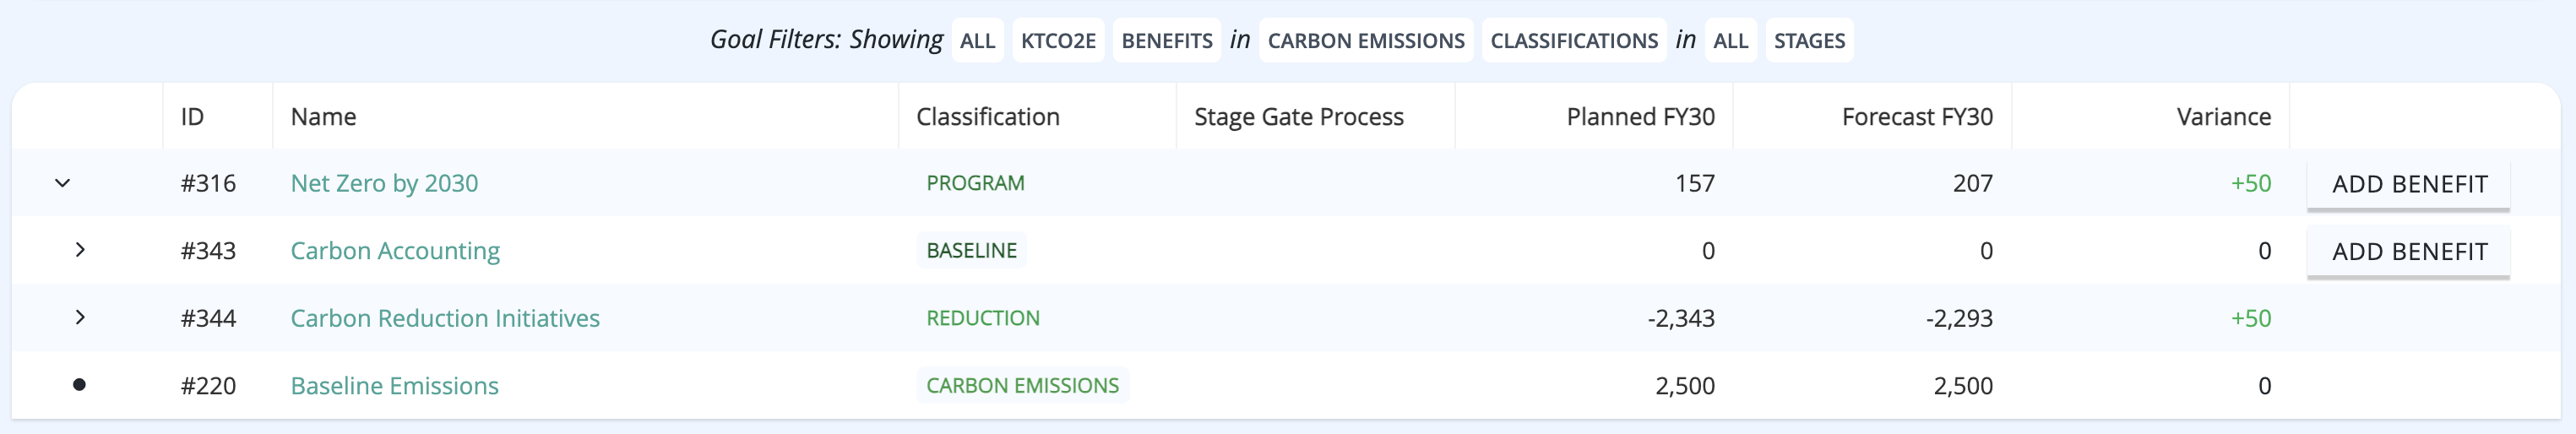Open the ALL filter before KTCO2E
This screenshot has height=434, width=2576.
point(977,41)
